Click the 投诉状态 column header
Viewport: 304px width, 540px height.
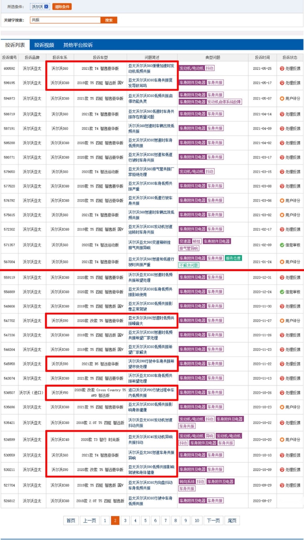290,57
